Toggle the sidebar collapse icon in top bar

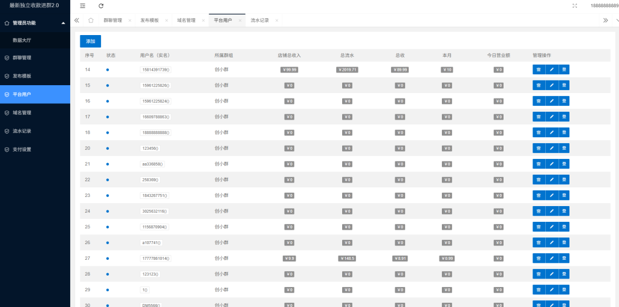click(x=83, y=5)
